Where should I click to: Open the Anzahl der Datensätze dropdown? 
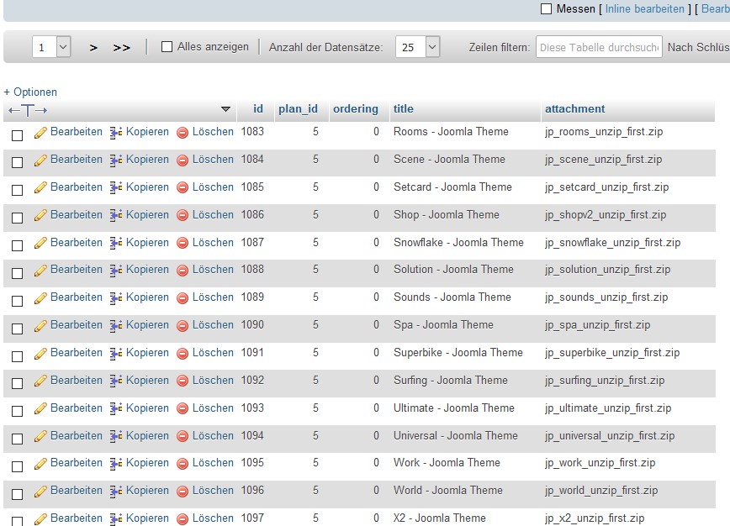point(418,47)
